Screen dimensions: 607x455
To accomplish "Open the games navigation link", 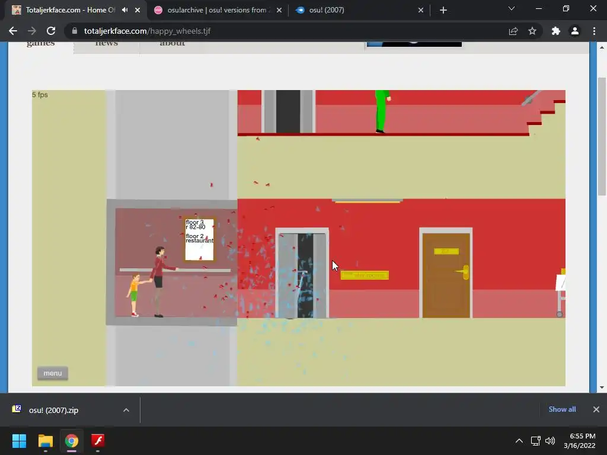I will click(41, 43).
